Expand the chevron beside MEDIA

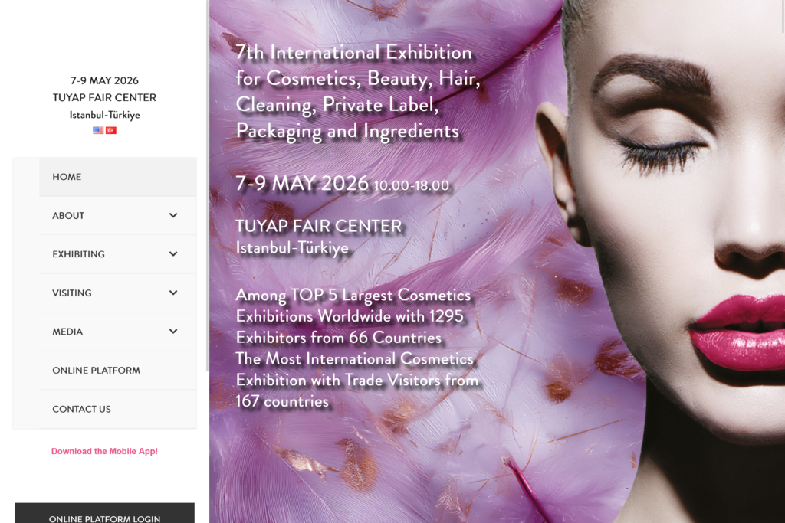pyautogui.click(x=173, y=332)
